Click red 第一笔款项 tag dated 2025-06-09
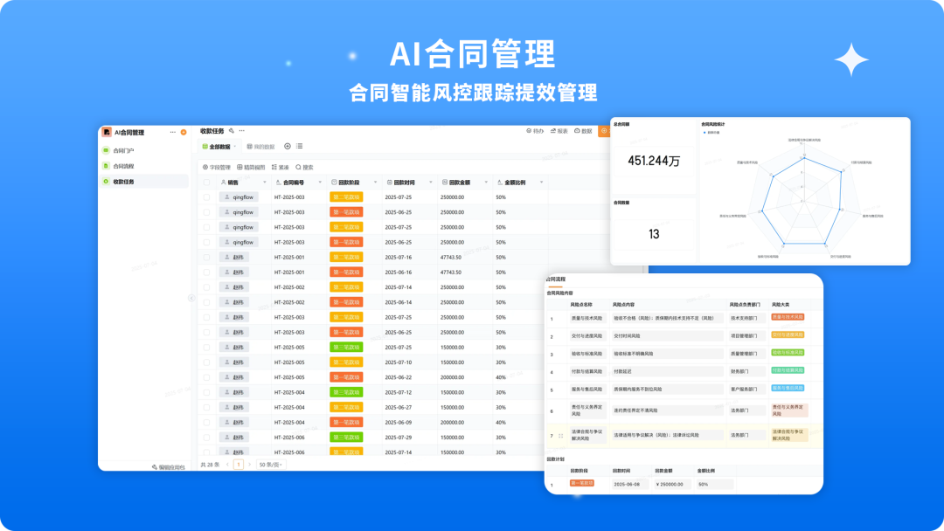Screen dimensions: 944x531 tap(346, 422)
